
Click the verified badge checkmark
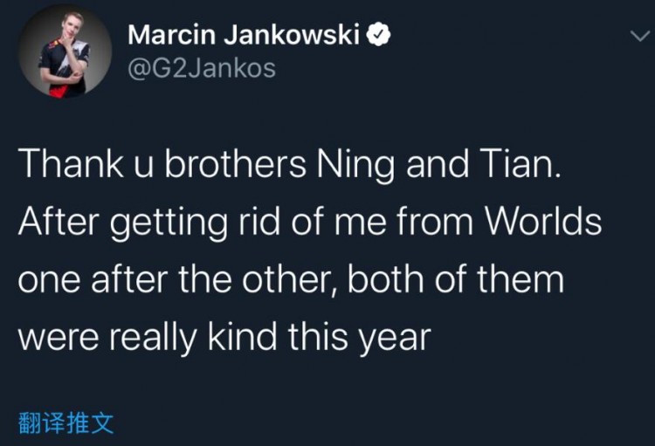(377, 36)
